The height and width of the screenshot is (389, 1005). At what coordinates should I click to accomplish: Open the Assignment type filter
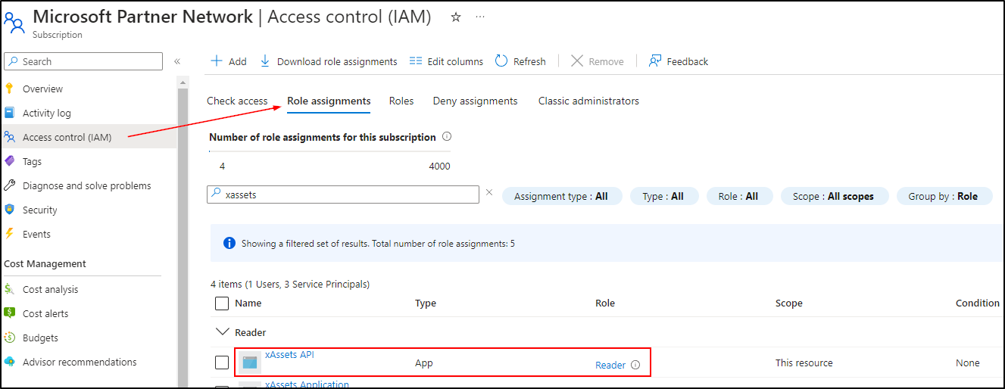[561, 196]
